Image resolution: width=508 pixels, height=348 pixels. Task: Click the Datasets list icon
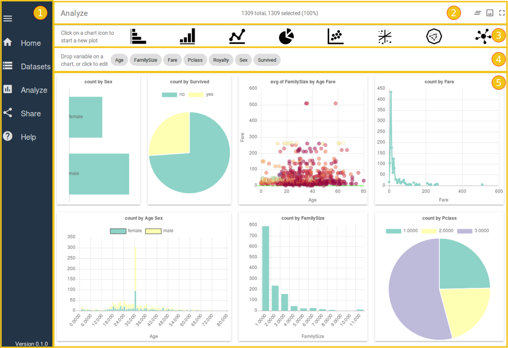coord(8,65)
